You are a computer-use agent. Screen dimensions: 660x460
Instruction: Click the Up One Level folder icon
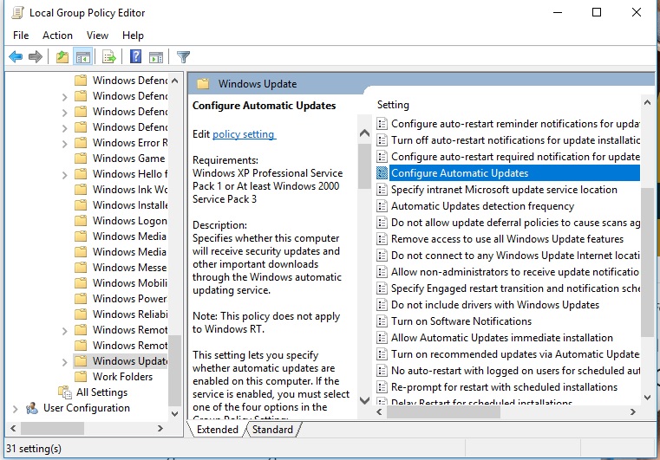62,57
